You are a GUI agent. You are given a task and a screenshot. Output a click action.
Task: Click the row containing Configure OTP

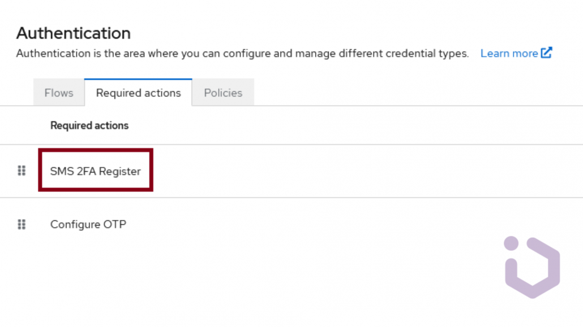(226, 224)
